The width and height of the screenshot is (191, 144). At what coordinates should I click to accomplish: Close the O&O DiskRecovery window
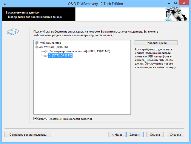(184, 3)
